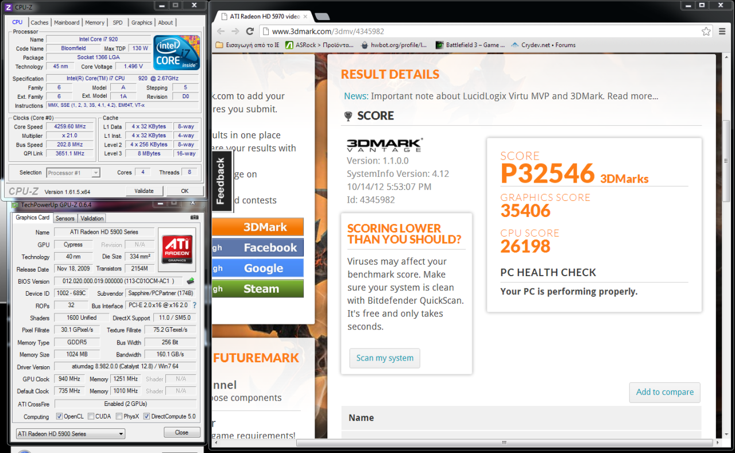735x453 pixels.
Task: Click the Name column header in results table
Action: coord(361,418)
